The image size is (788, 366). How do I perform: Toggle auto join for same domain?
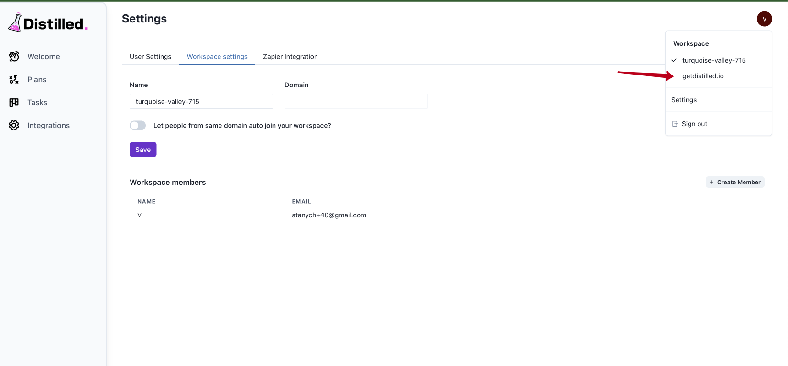pyautogui.click(x=138, y=125)
